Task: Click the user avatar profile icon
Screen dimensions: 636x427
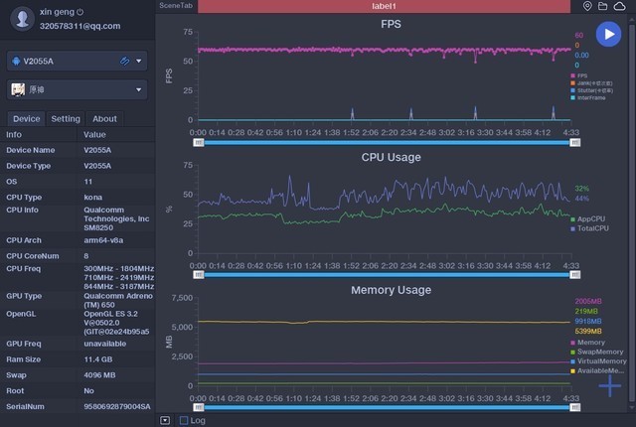Action: pos(20,19)
